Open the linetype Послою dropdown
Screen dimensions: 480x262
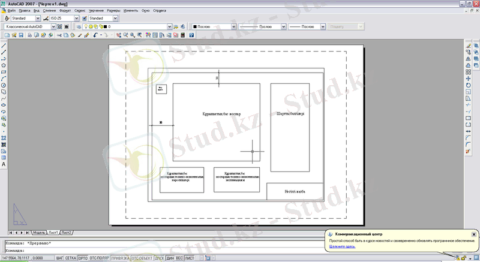(283, 26)
